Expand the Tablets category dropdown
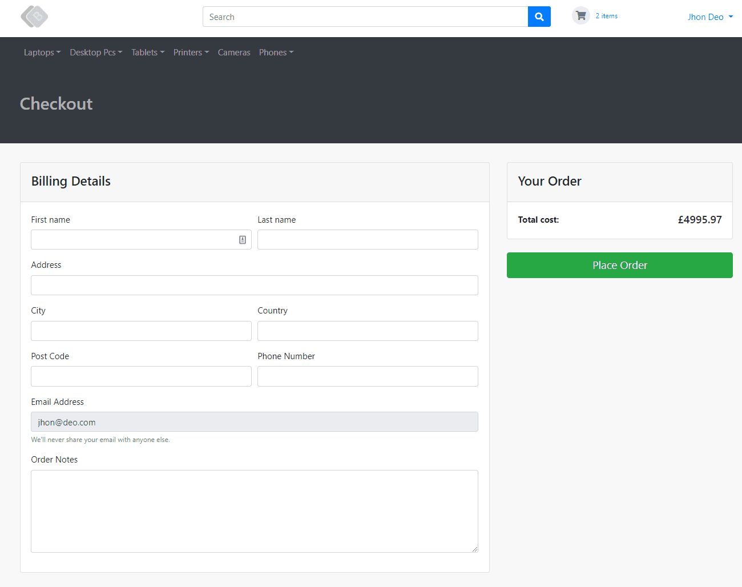Screen dimensions: 742x587 point(147,52)
